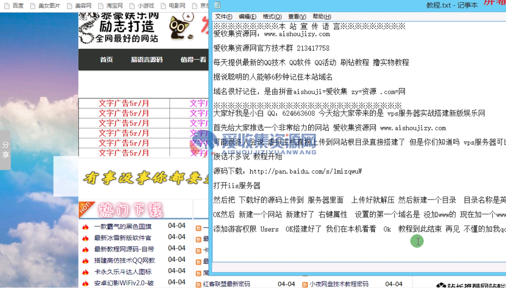Click the line 打开iis服务器 in Notepad
The image size is (506, 288).
point(237,186)
